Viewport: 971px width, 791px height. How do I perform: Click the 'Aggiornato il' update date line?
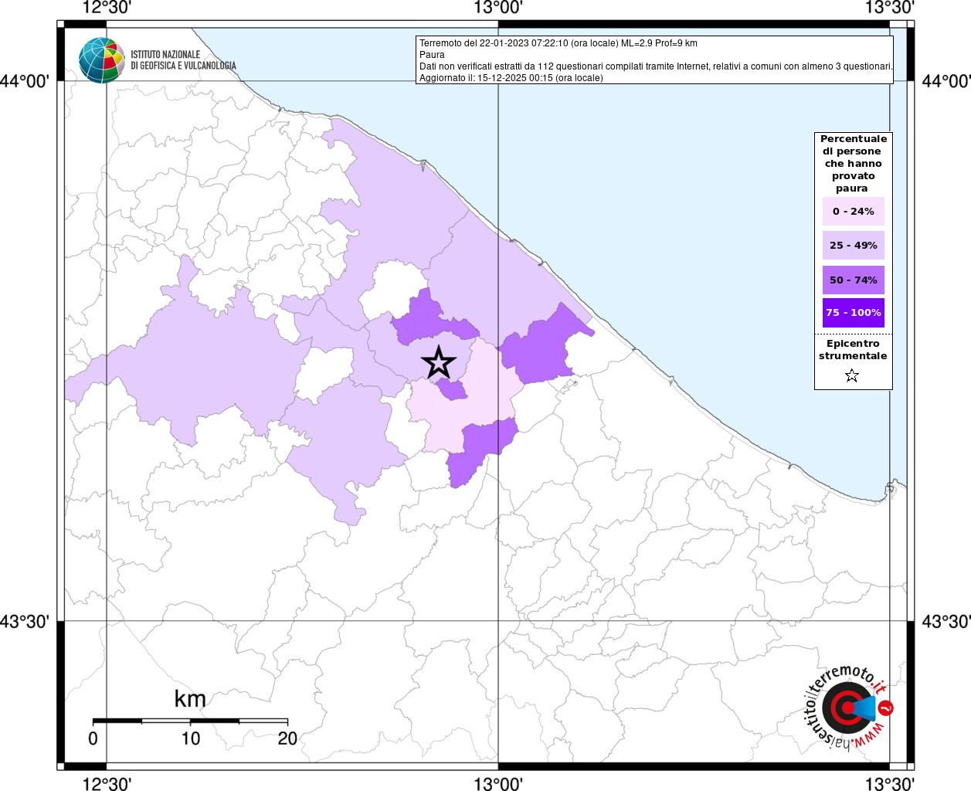point(511,78)
